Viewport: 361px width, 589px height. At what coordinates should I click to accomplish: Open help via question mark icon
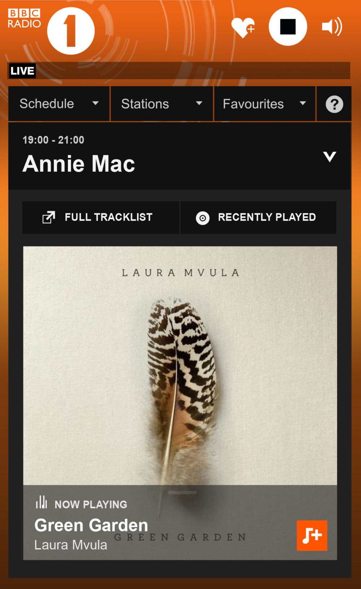coord(334,104)
